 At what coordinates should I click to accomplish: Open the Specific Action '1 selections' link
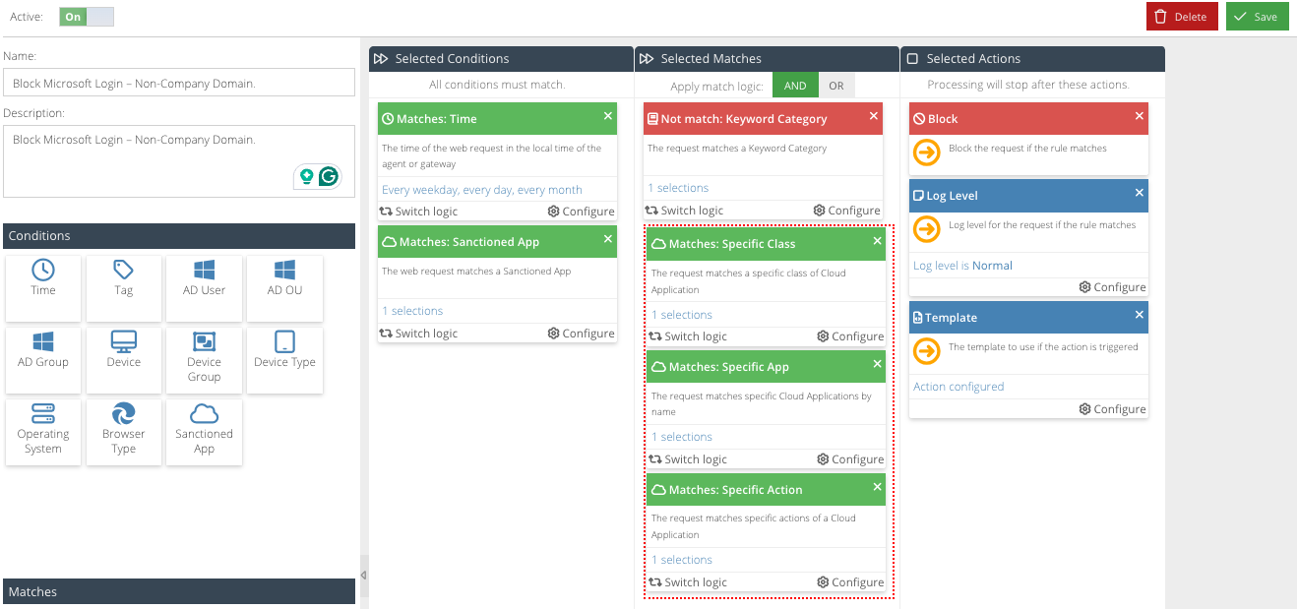pos(682,560)
